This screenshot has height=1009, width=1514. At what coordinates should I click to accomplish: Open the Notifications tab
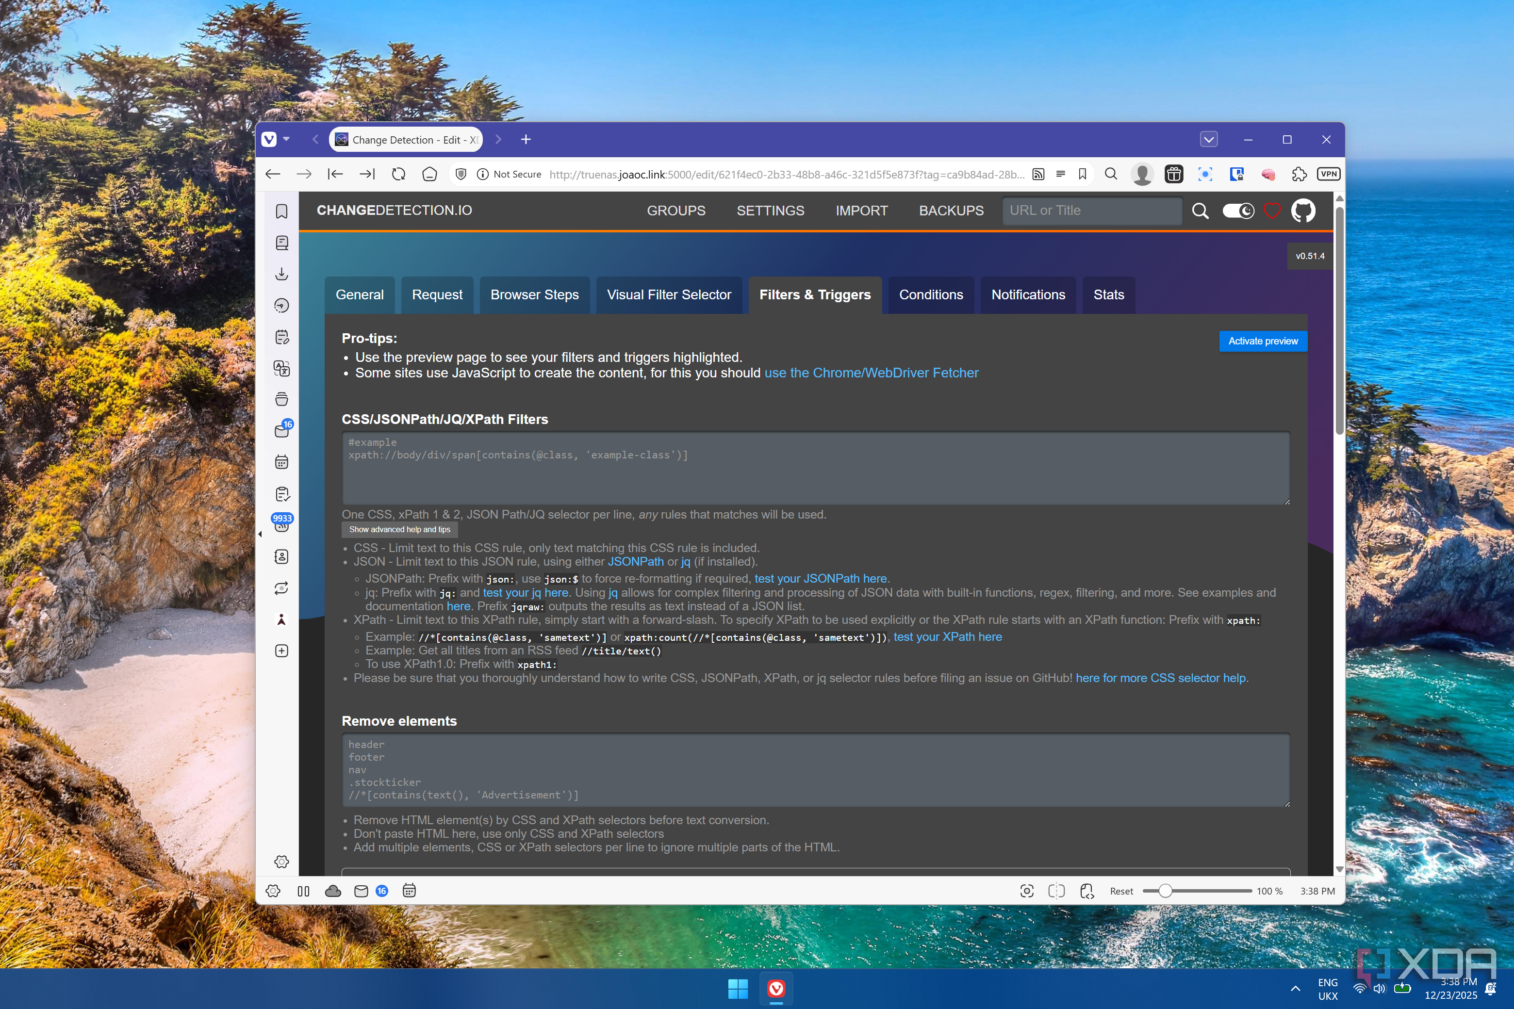tap(1028, 295)
